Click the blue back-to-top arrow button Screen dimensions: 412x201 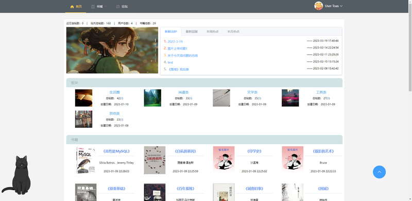coord(379,172)
